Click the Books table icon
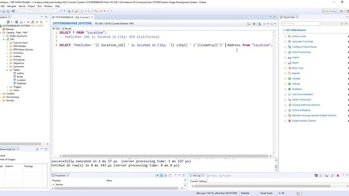Image resolution: width=349 pixels, height=196 pixels. pyautogui.click(x=15, y=77)
